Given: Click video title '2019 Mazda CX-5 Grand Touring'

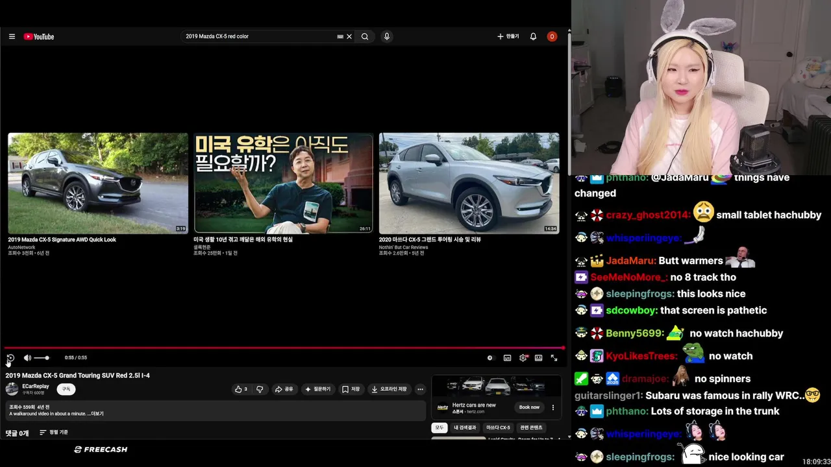Looking at the screenshot, I should coord(78,376).
